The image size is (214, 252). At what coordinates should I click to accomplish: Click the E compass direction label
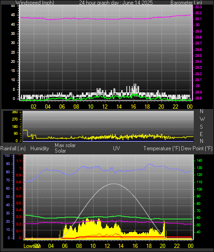(201, 134)
